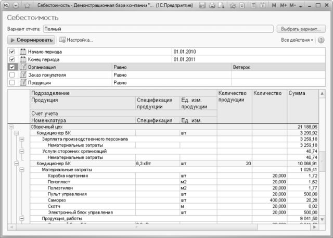
Task: Click the favorites star icon next to the title
Action: tap(27, 6)
